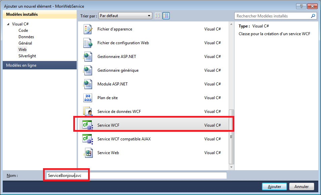Open the Modèles installés section
321x195 pixels.
pyautogui.click(x=40, y=14)
